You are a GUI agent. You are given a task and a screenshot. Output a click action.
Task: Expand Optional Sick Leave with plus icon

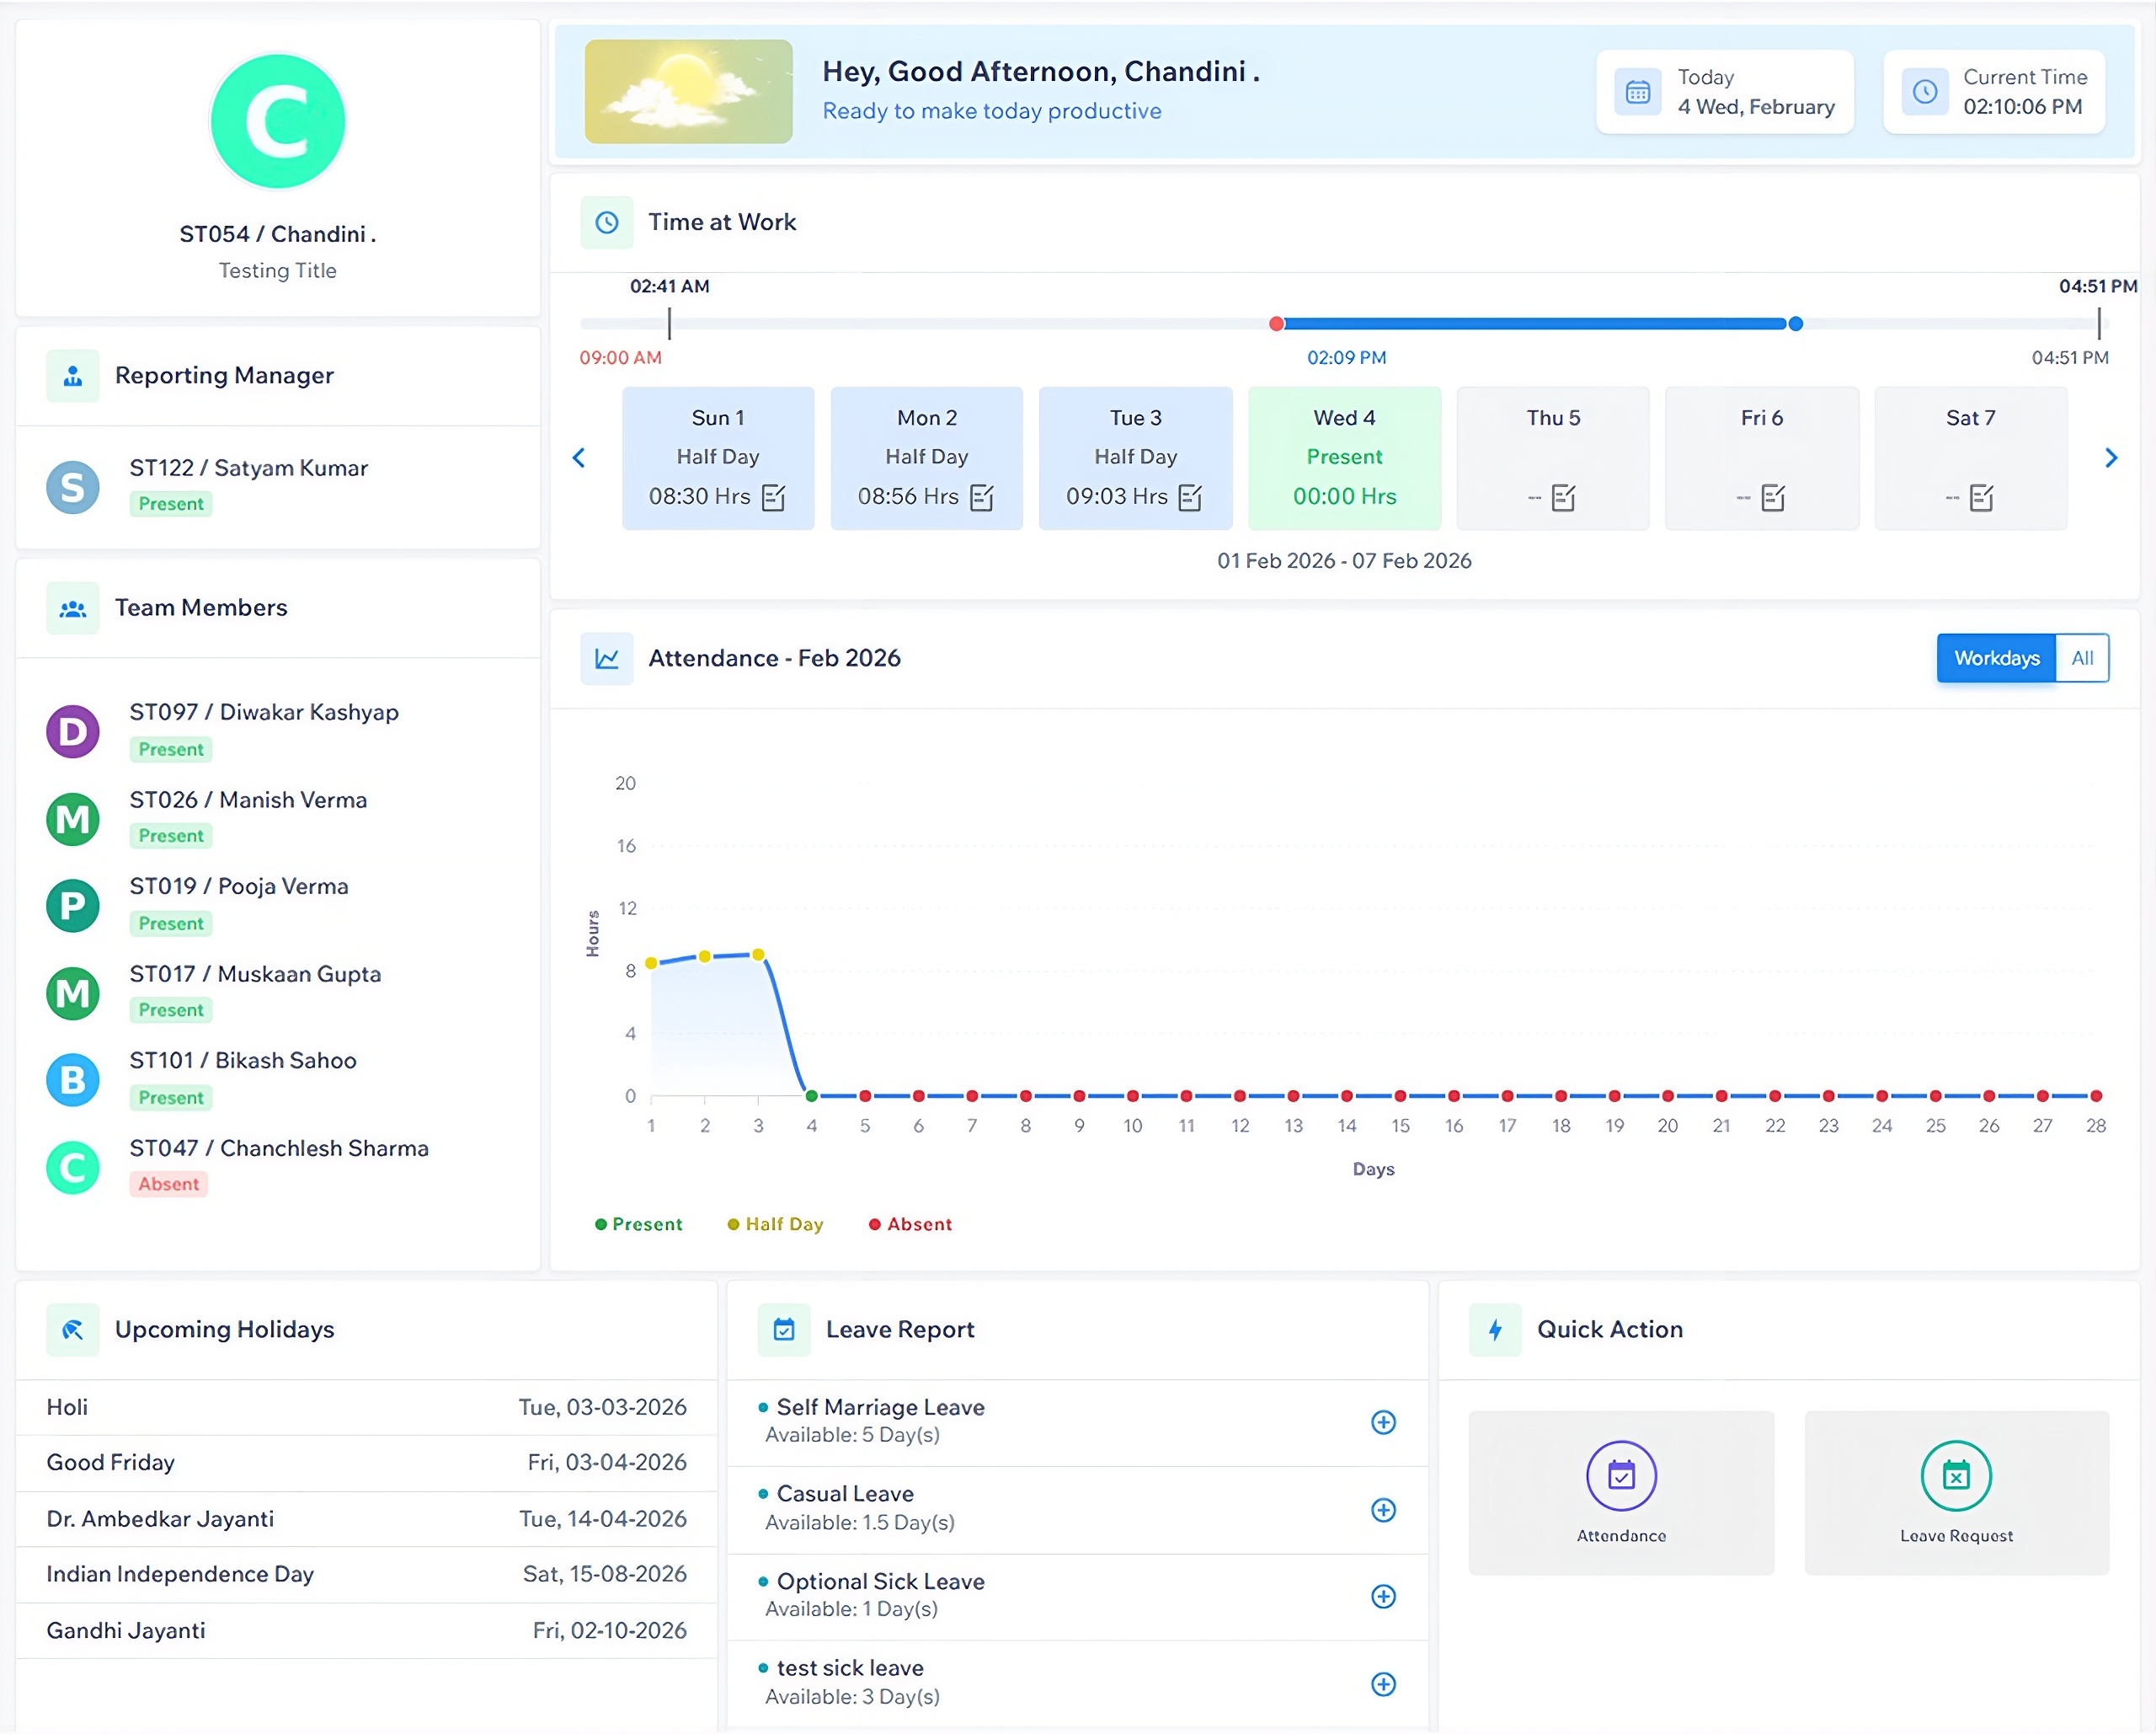point(1383,1596)
